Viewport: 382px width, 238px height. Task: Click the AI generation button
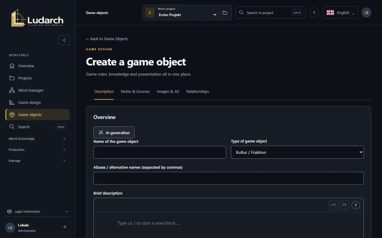coord(114,132)
